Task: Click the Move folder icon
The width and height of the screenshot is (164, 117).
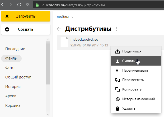Action: 118,80
